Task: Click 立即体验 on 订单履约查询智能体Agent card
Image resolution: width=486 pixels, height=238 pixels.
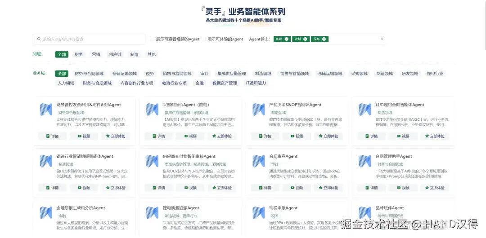Action: pyautogui.click(x=435, y=136)
